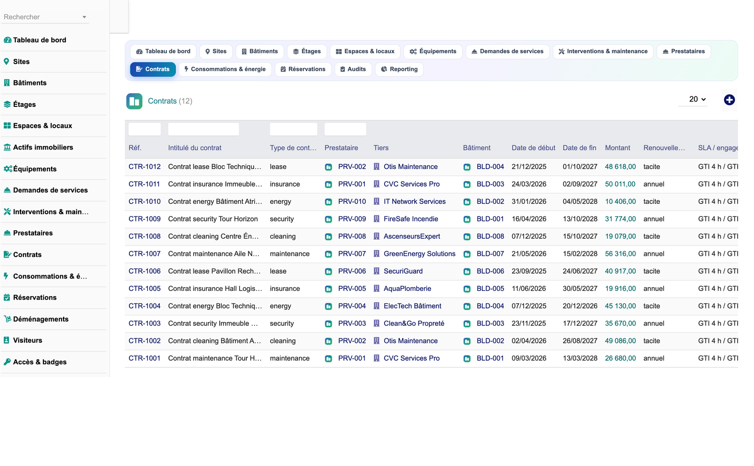Click the Équipements gears icon in sidebar
This screenshot has width=754, height=466.
tap(8, 169)
